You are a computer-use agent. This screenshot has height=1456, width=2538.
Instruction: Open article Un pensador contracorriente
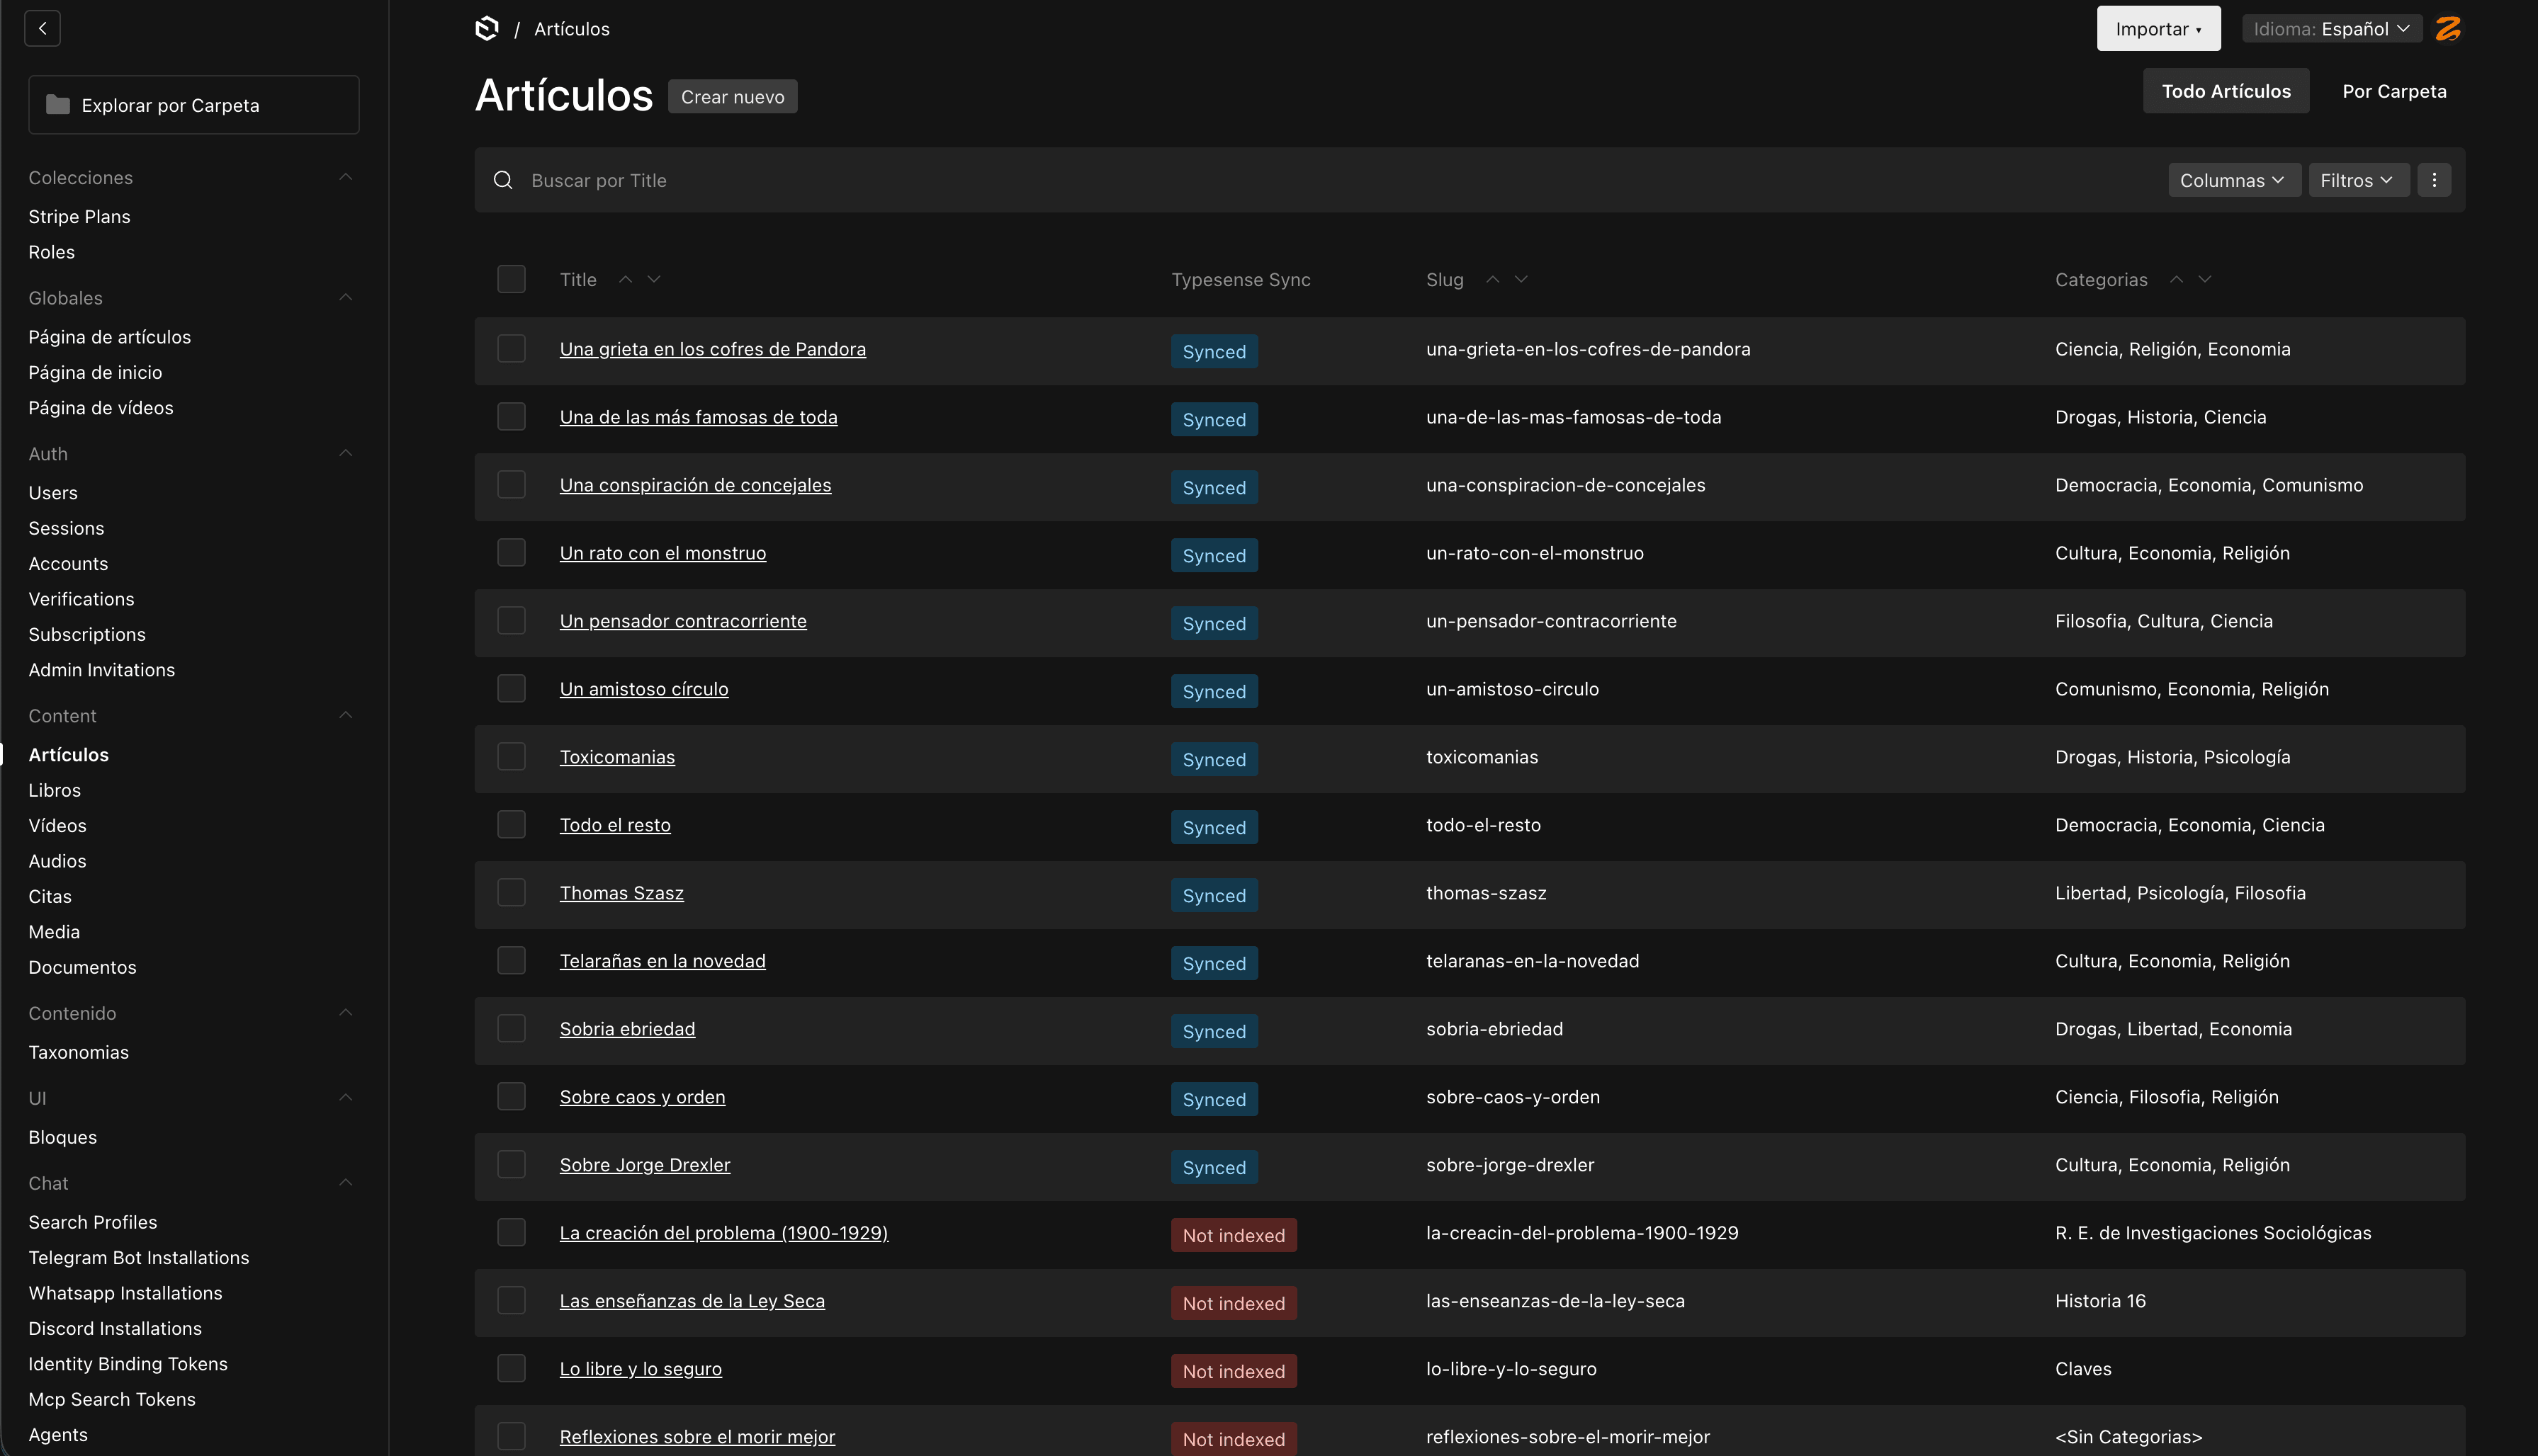[x=683, y=621]
